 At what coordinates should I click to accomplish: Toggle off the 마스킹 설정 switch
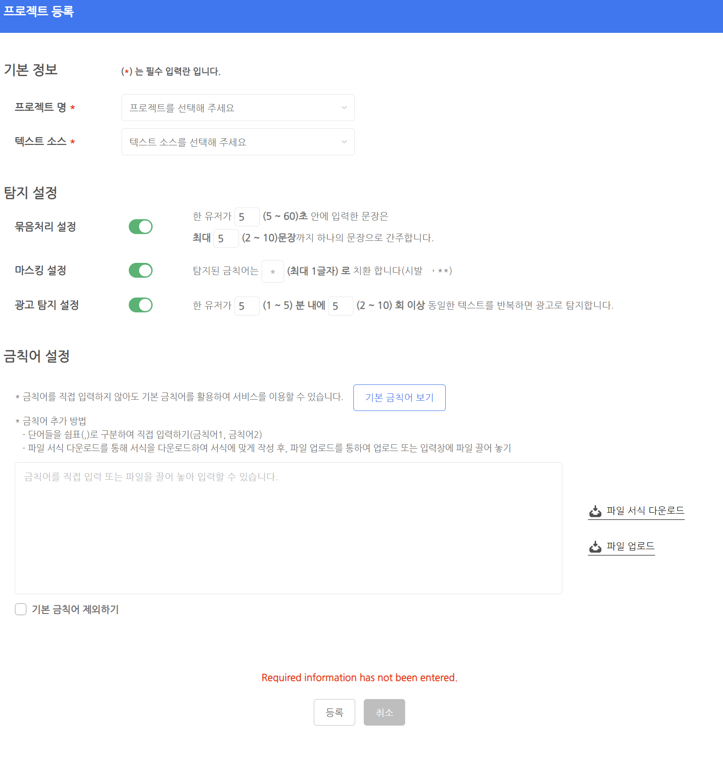pyautogui.click(x=140, y=271)
